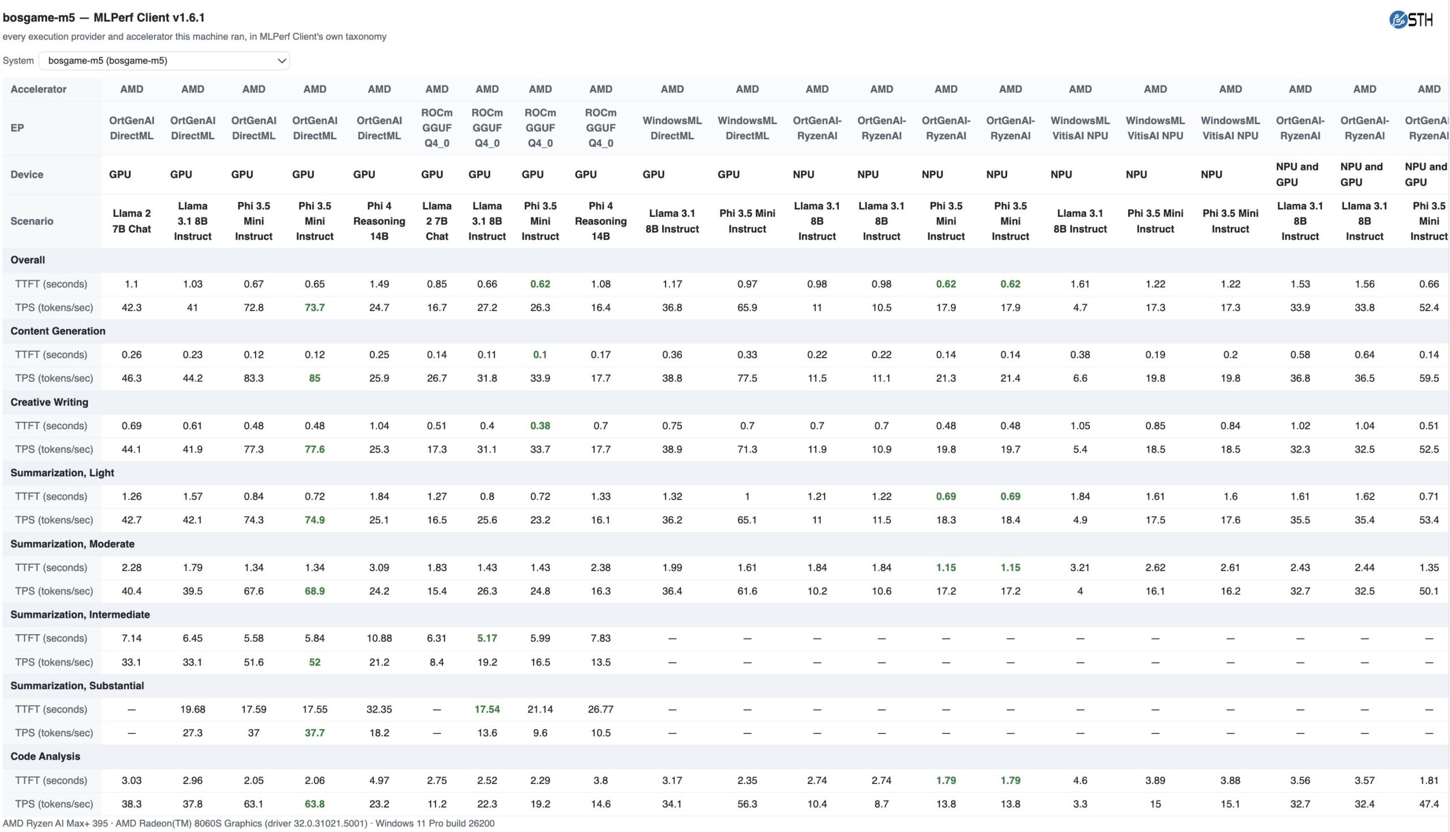
Task: Click the 8.4 Summarization Intermediate TPS cell
Action: pos(437,662)
